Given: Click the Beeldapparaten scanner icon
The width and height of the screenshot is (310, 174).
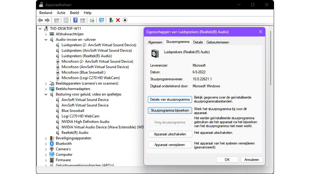Looking at the screenshot, I should tap(52, 83).
